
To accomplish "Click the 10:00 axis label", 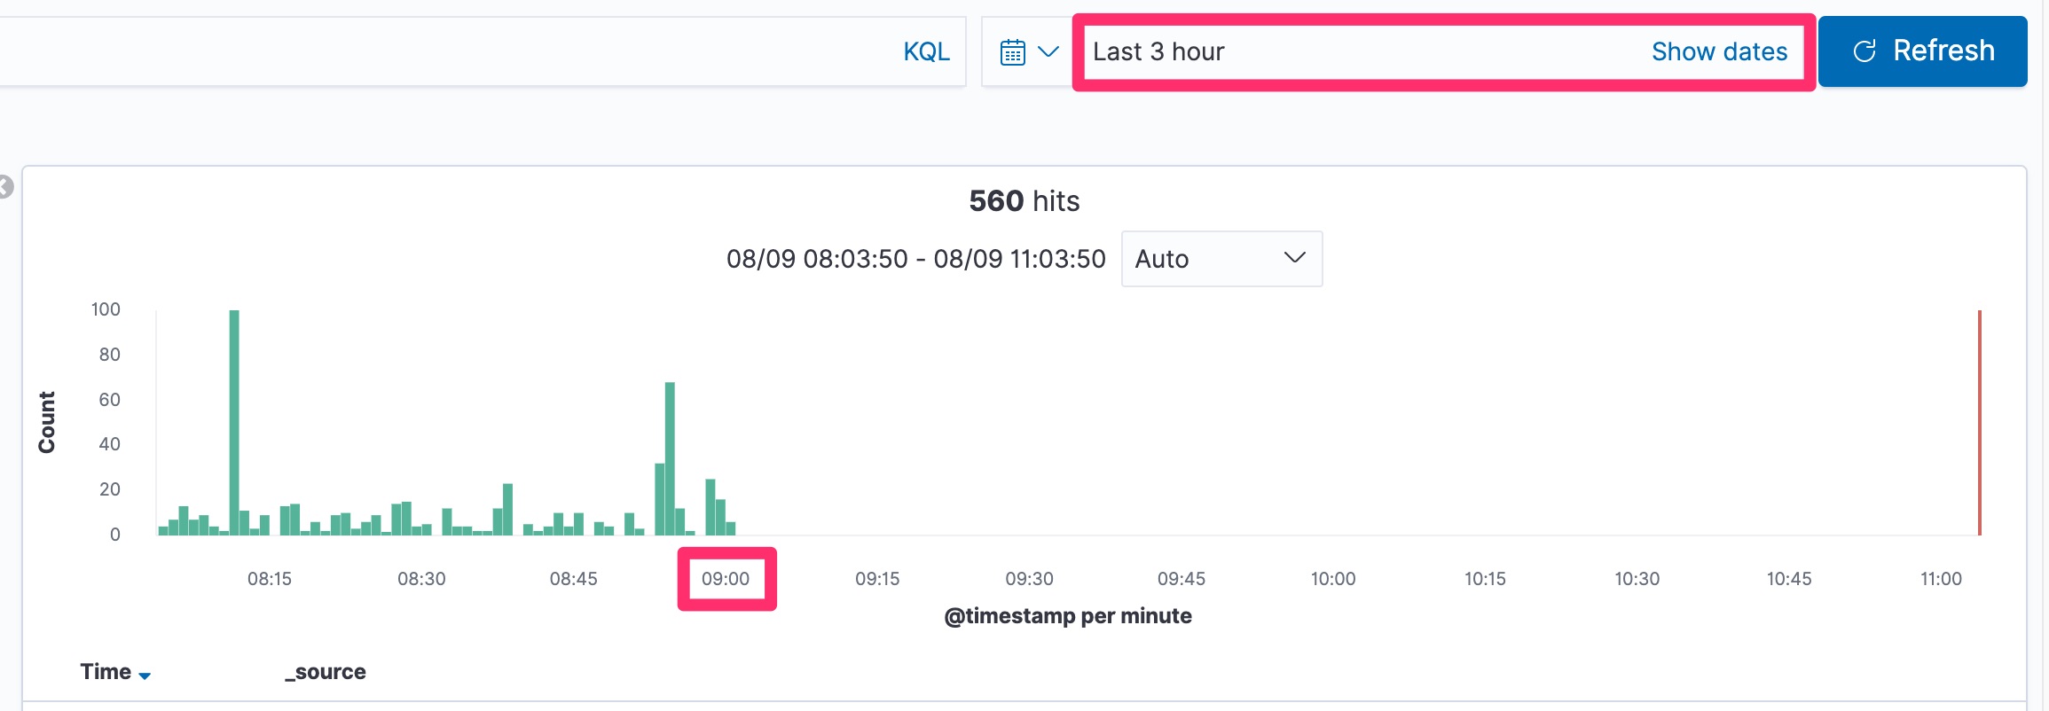I will 1332,579.
